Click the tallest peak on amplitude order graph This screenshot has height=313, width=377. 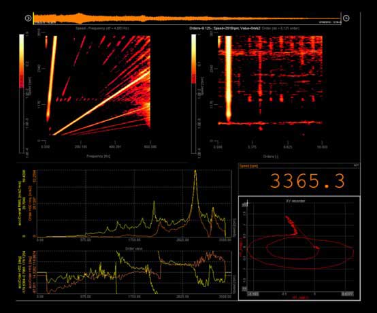point(195,171)
